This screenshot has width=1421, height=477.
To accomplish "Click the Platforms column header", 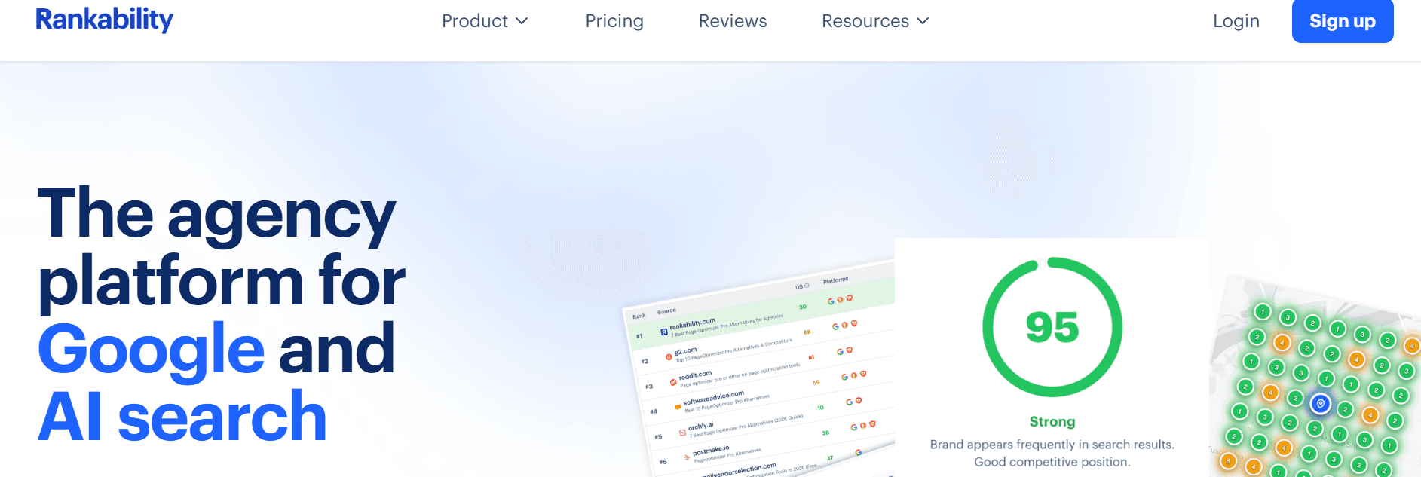I will pos(835,281).
